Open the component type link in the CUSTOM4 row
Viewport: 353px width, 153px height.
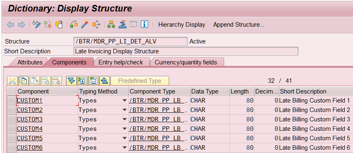[158, 129]
